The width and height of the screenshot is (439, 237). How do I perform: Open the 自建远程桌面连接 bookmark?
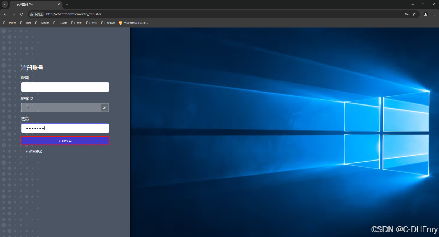tap(133, 23)
